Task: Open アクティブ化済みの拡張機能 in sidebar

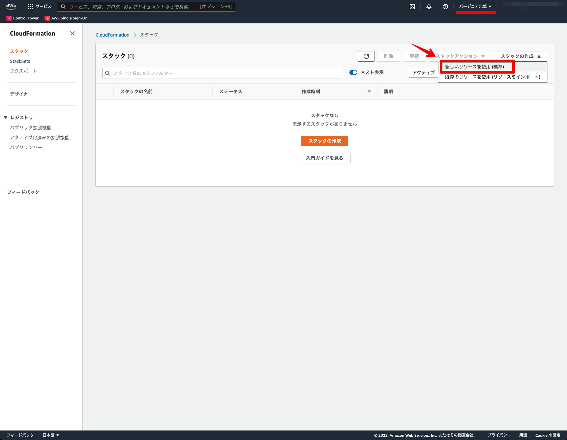Action: point(40,138)
